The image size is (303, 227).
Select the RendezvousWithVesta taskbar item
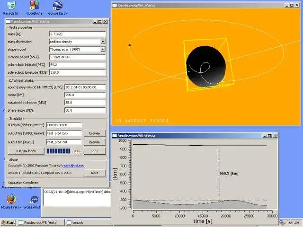click(x=40, y=222)
